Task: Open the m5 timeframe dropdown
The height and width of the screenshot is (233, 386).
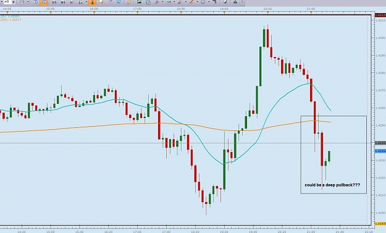Action: pyautogui.click(x=13, y=2)
